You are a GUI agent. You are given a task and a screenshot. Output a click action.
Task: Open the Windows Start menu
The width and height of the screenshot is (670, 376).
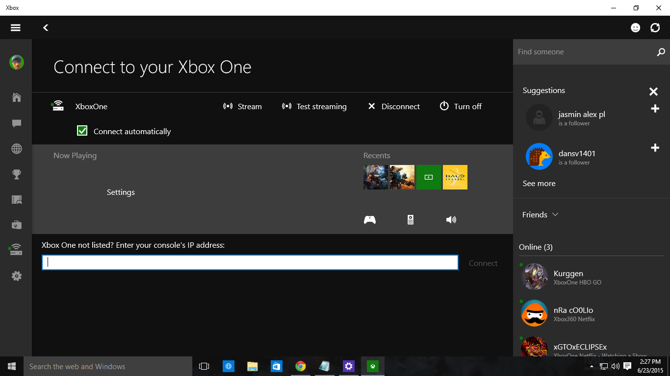[12, 366]
